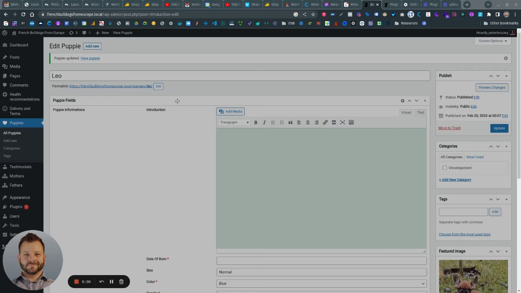The height and width of the screenshot is (293, 521).
Task: Click the WordPress logo in admin bar
Action: tap(4, 33)
